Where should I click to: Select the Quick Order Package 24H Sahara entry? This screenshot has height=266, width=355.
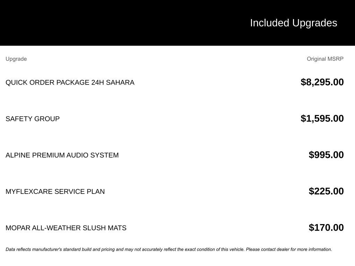pyautogui.click(x=70, y=82)
